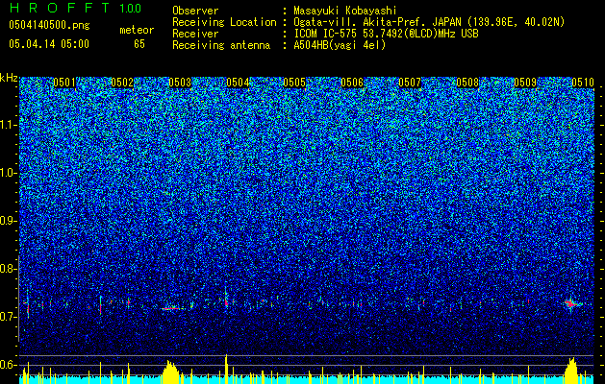Click the 'Receiving antenna' label
Image resolution: width=605 pixels, height=384 pixels.
tap(221, 45)
